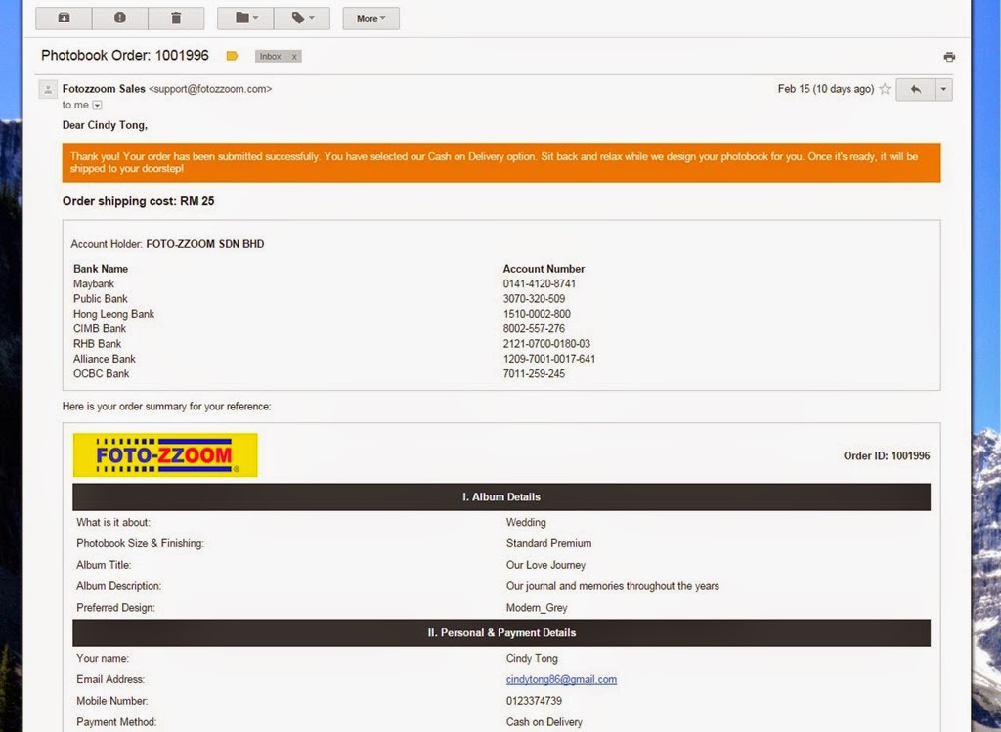Click the orange order confirmation banner

501,163
